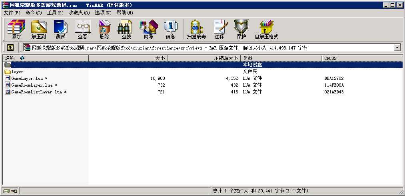
Task: Click the Add (添加) archive toolbar icon
Action: 16,29
